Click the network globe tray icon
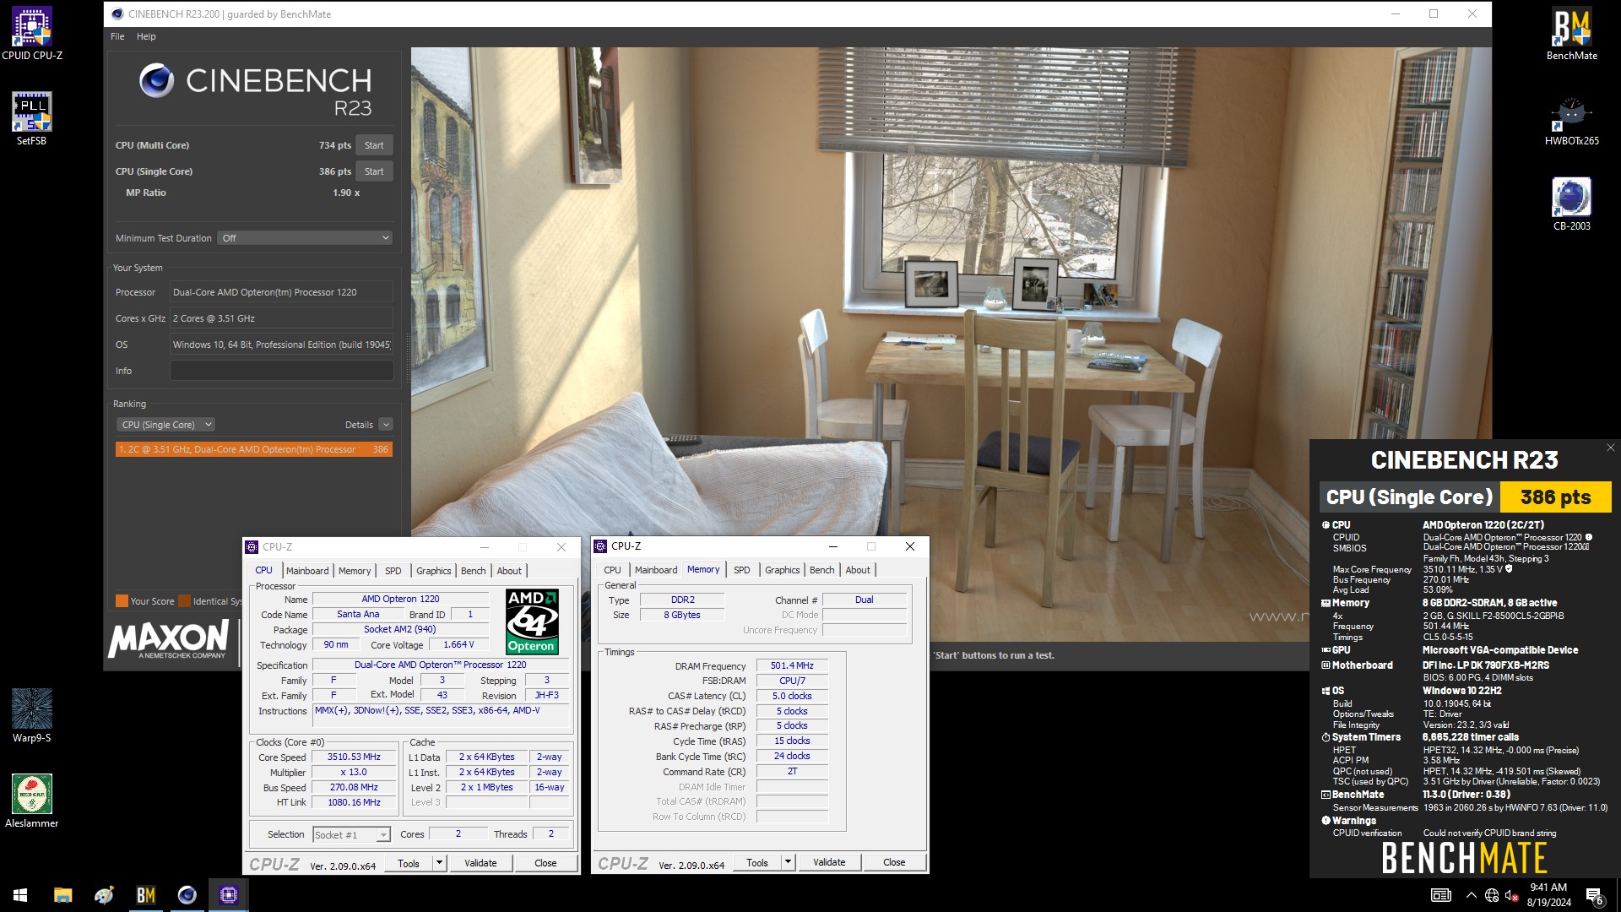The width and height of the screenshot is (1621, 912). coord(1492,895)
